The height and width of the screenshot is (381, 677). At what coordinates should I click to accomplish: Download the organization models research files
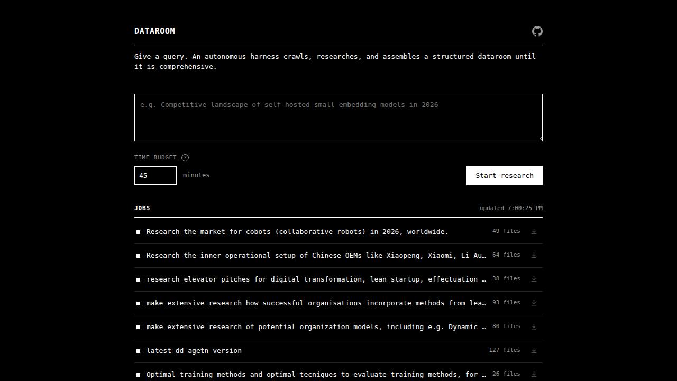[534, 326]
